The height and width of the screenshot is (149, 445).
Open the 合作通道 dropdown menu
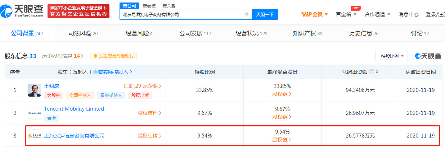click(x=377, y=14)
